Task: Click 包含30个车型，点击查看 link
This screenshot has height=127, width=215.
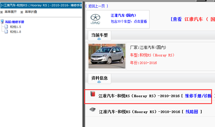Action: [129, 22]
